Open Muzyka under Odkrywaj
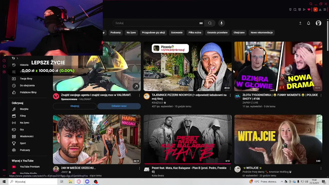Image resolution: width=329 pixels, height=185 pixels. (x=24, y=109)
